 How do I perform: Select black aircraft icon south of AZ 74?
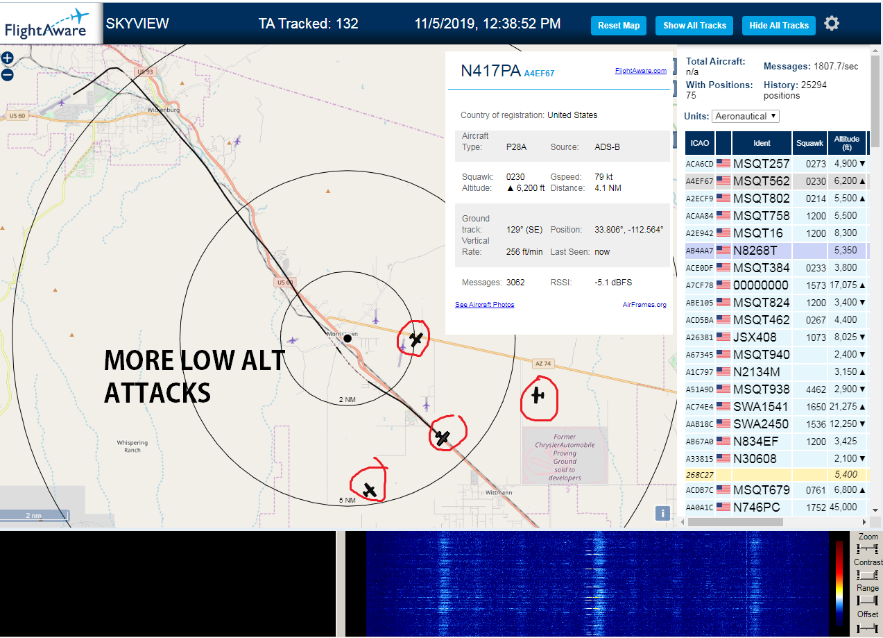tap(538, 395)
